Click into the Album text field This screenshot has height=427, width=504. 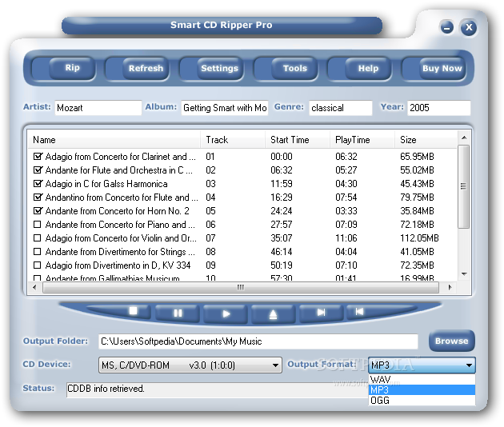tap(225, 108)
